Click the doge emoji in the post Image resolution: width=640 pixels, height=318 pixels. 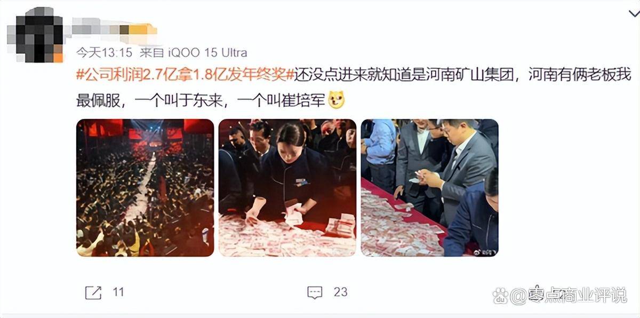point(337,100)
